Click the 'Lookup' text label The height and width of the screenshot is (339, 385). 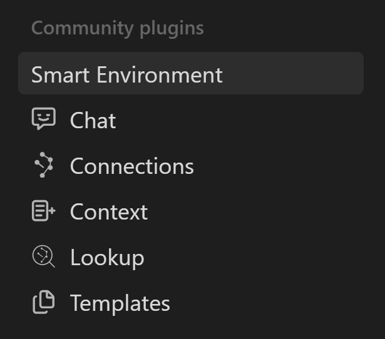[107, 257]
